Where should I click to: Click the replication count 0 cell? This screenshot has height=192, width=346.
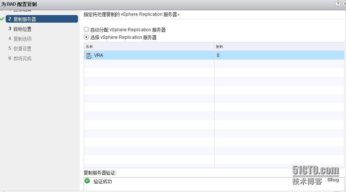tap(279, 55)
